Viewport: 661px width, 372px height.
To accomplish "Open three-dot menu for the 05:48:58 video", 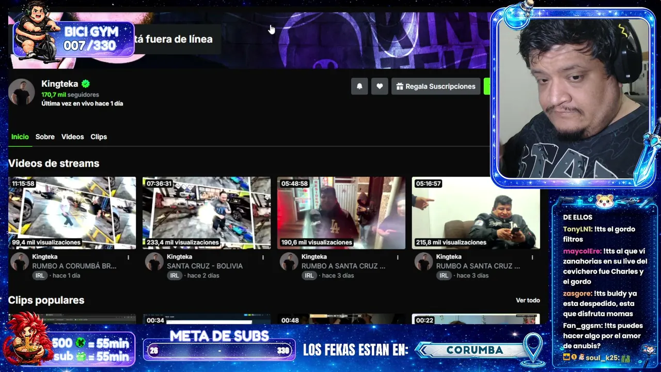I will [398, 257].
